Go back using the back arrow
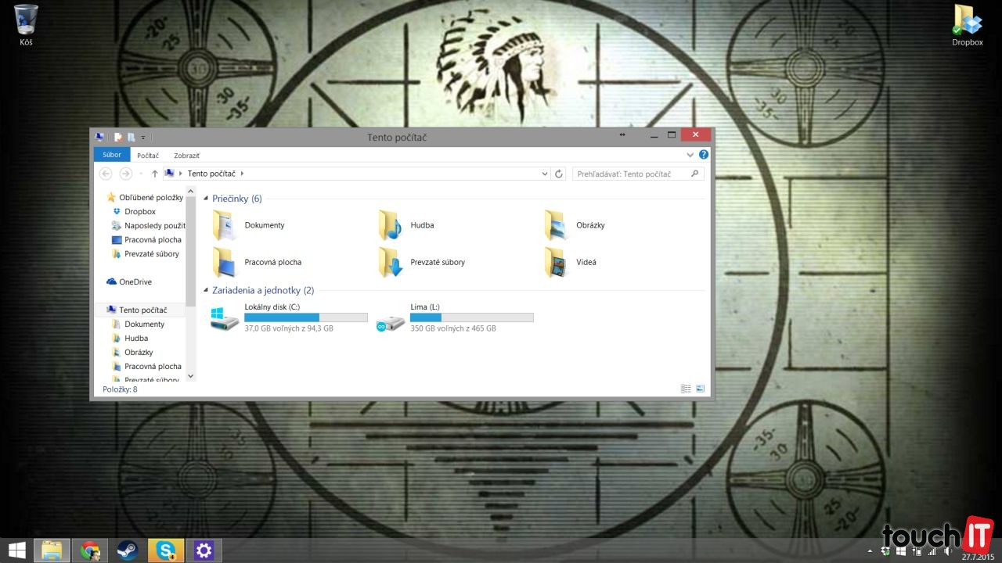 click(x=106, y=174)
